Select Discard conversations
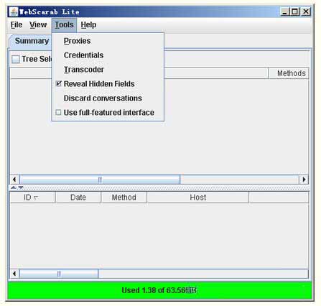321x306 pixels. coord(103,98)
